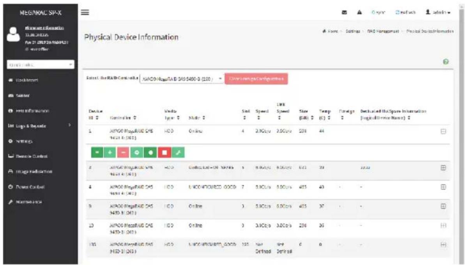Screen dimensions: 465x265
Task: Go to Home via breadcrumb
Action: click(331, 31)
